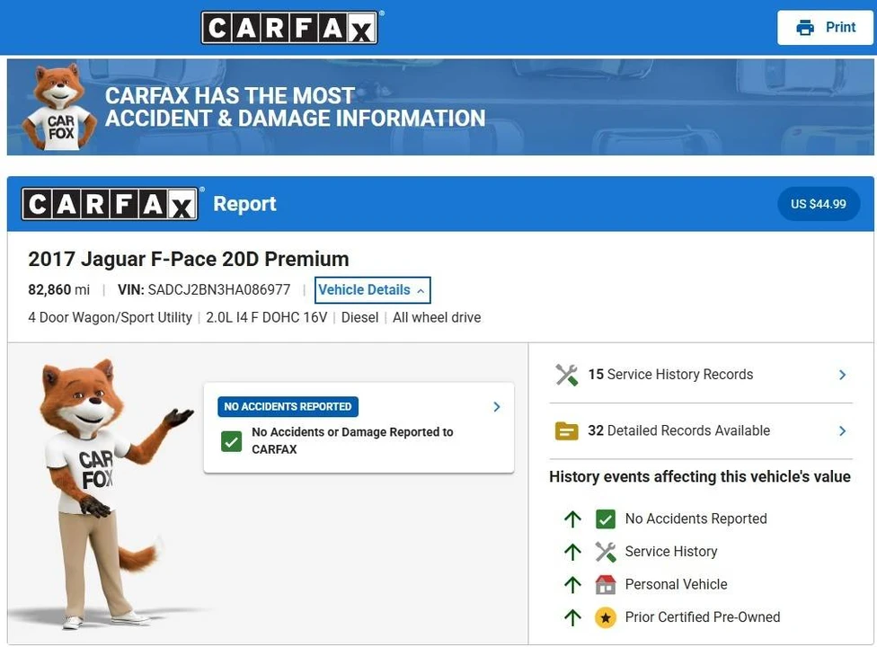
Task: Click green checkmark beside No Accidents Reported event
Action: [x=606, y=518]
